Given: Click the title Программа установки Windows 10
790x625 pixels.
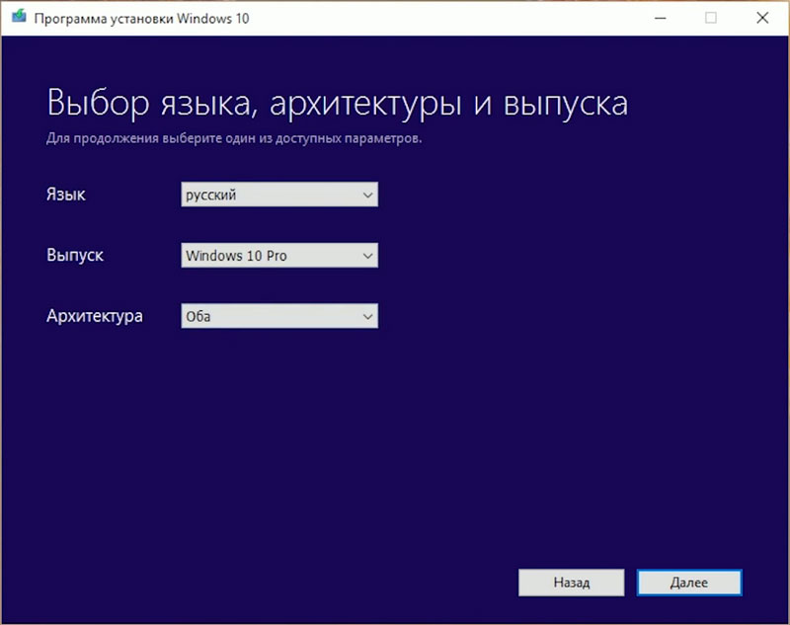Looking at the screenshot, I should (141, 18).
